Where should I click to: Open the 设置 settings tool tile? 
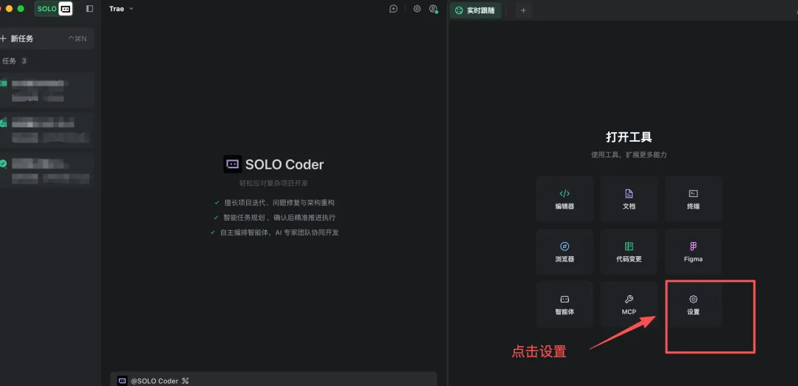point(693,304)
